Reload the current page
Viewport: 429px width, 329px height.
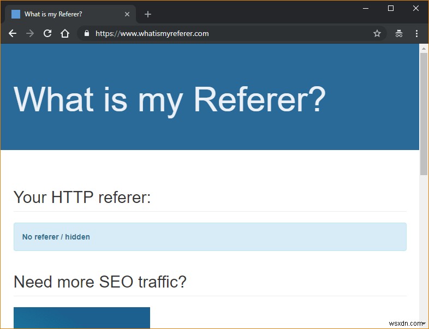pyautogui.click(x=47, y=33)
